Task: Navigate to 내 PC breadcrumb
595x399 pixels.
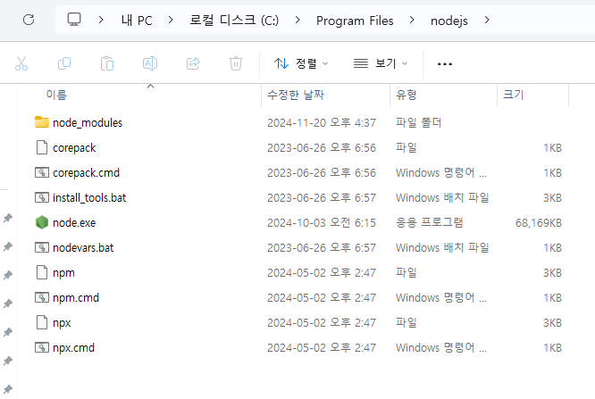Action: point(137,21)
